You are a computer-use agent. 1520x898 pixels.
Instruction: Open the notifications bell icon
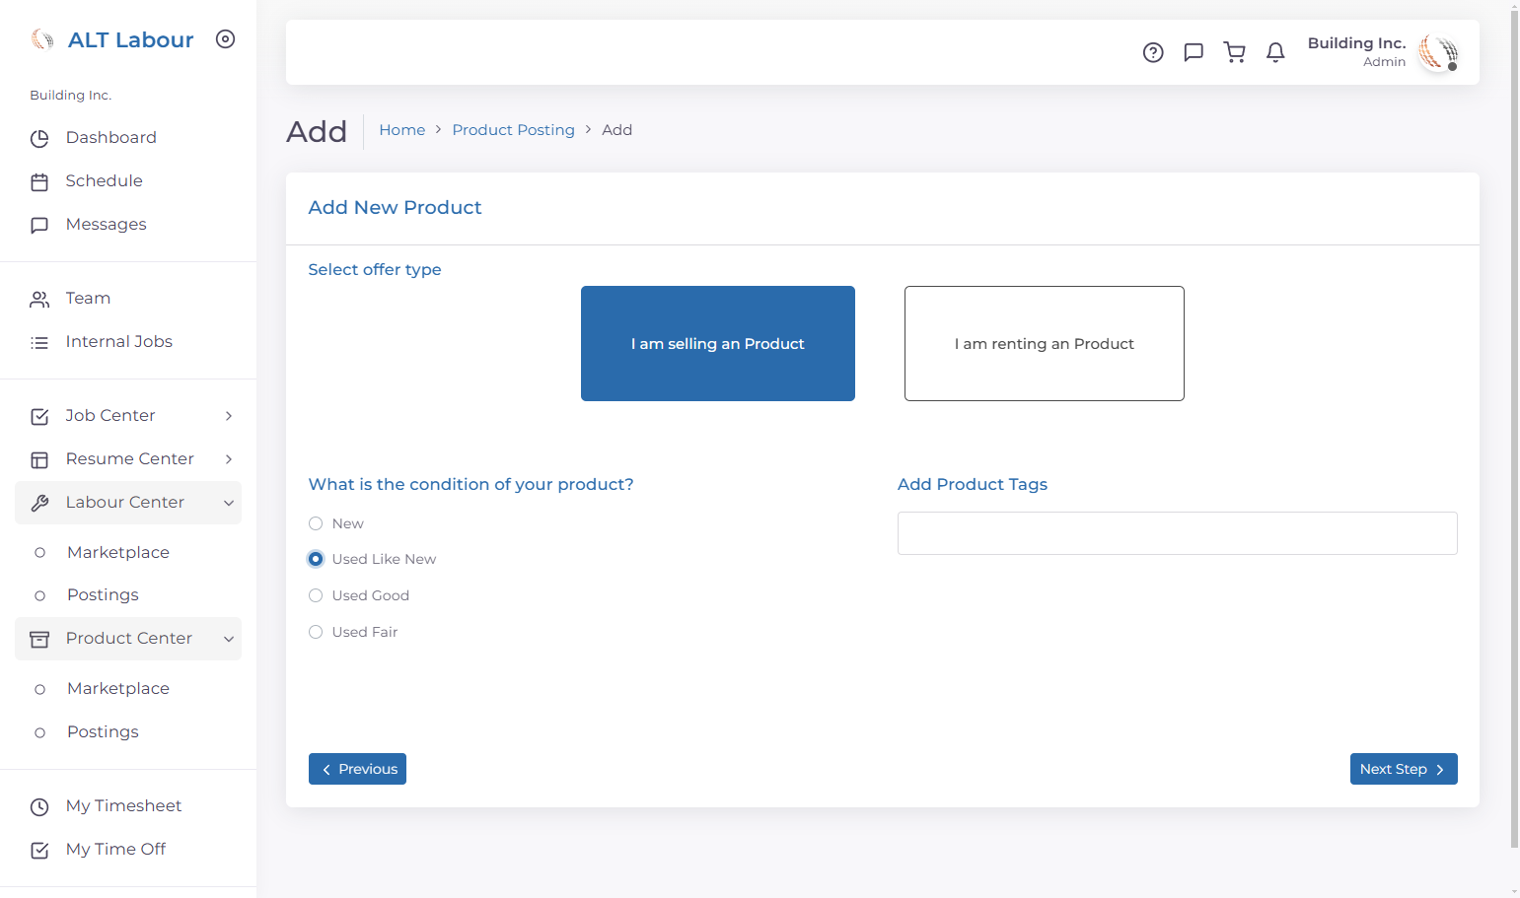pos(1275,52)
